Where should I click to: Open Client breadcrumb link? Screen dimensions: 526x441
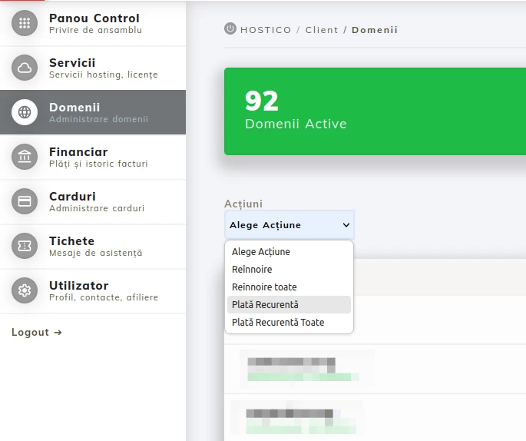pos(322,30)
